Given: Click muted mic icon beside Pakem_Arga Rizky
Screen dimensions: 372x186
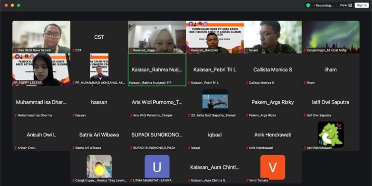Looking at the screenshot, I should pos(247,115).
